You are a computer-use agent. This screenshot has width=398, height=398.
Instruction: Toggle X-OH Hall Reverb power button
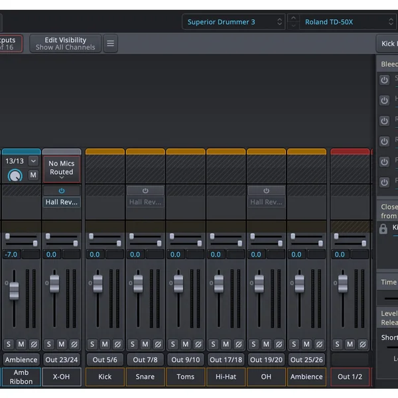pyautogui.click(x=62, y=190)
